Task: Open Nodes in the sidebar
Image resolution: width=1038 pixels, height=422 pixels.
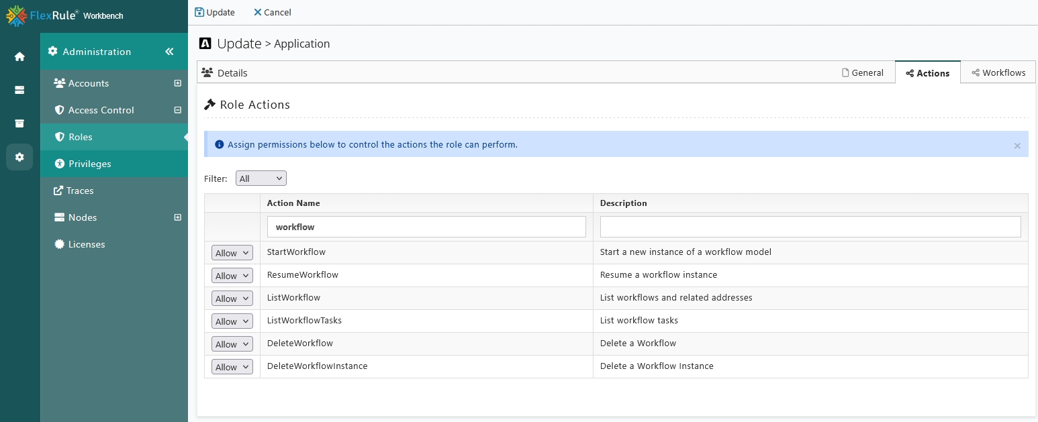Action: click(x=114, y=217)
